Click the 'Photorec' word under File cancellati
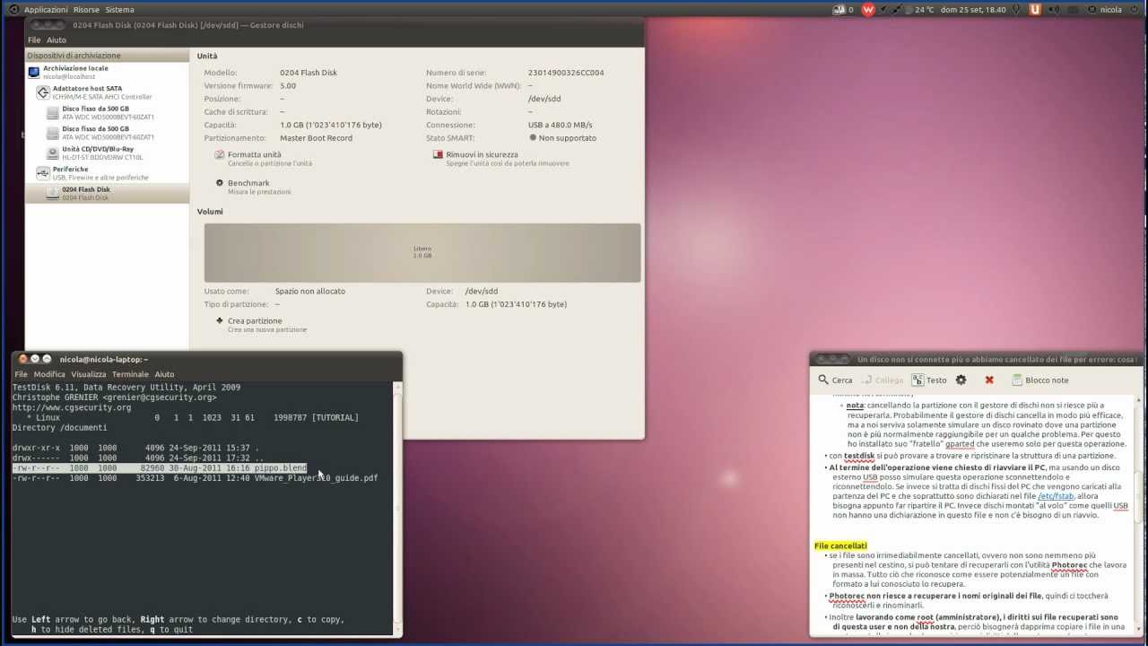The image size is (1148, 646). (1069, 565)
